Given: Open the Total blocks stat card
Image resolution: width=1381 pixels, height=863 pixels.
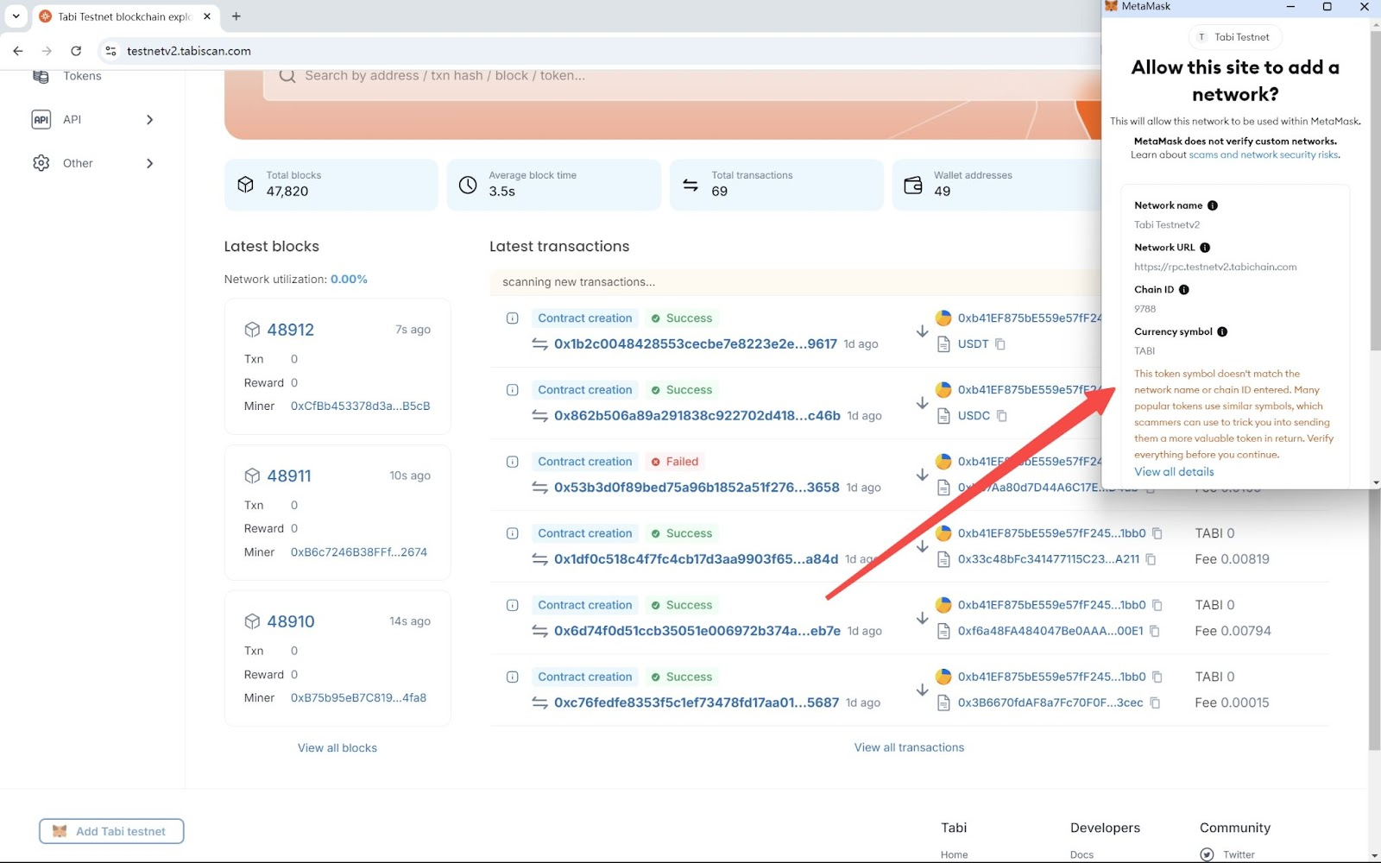Looking at the screenshot, I should click(x=331, y=185).
